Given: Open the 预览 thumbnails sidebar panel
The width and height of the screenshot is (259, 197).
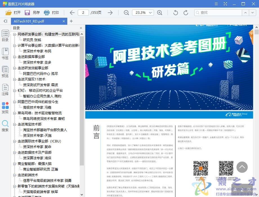Looking at the screenshot, I should tap(5, 72).
